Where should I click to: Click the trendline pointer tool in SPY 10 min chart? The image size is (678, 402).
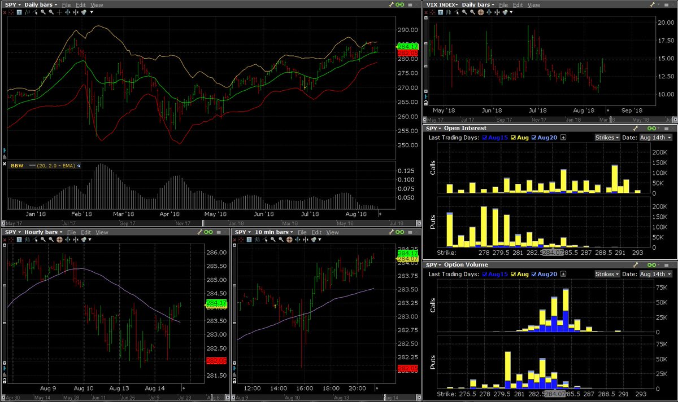pos(265,240)
